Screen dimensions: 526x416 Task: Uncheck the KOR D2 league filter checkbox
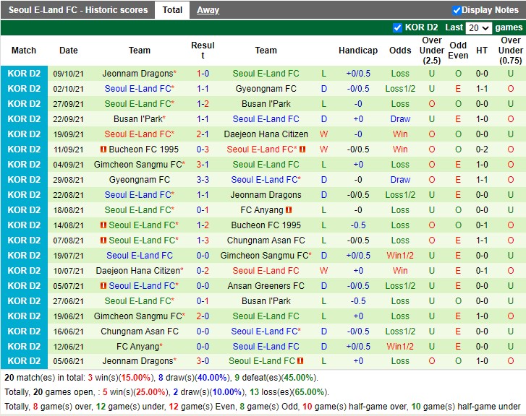[397, 27]
